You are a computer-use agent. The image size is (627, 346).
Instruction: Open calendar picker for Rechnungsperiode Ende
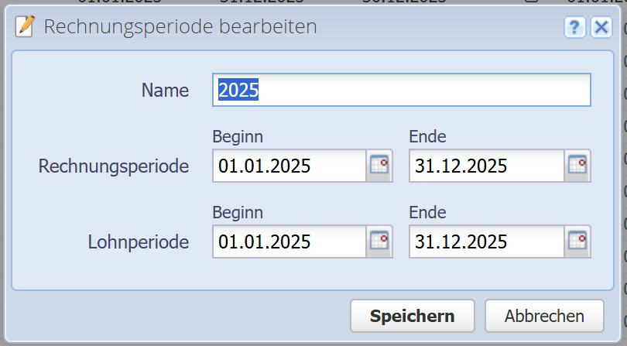click(x=577, y=166)
